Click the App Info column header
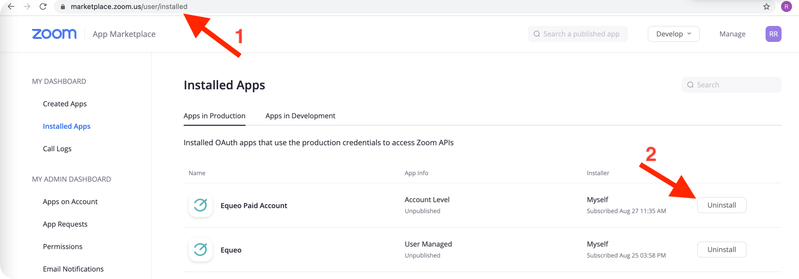Image resolution: width=799 pixels, height=279 pixels. pyautogui.click(x=417, y=173)
